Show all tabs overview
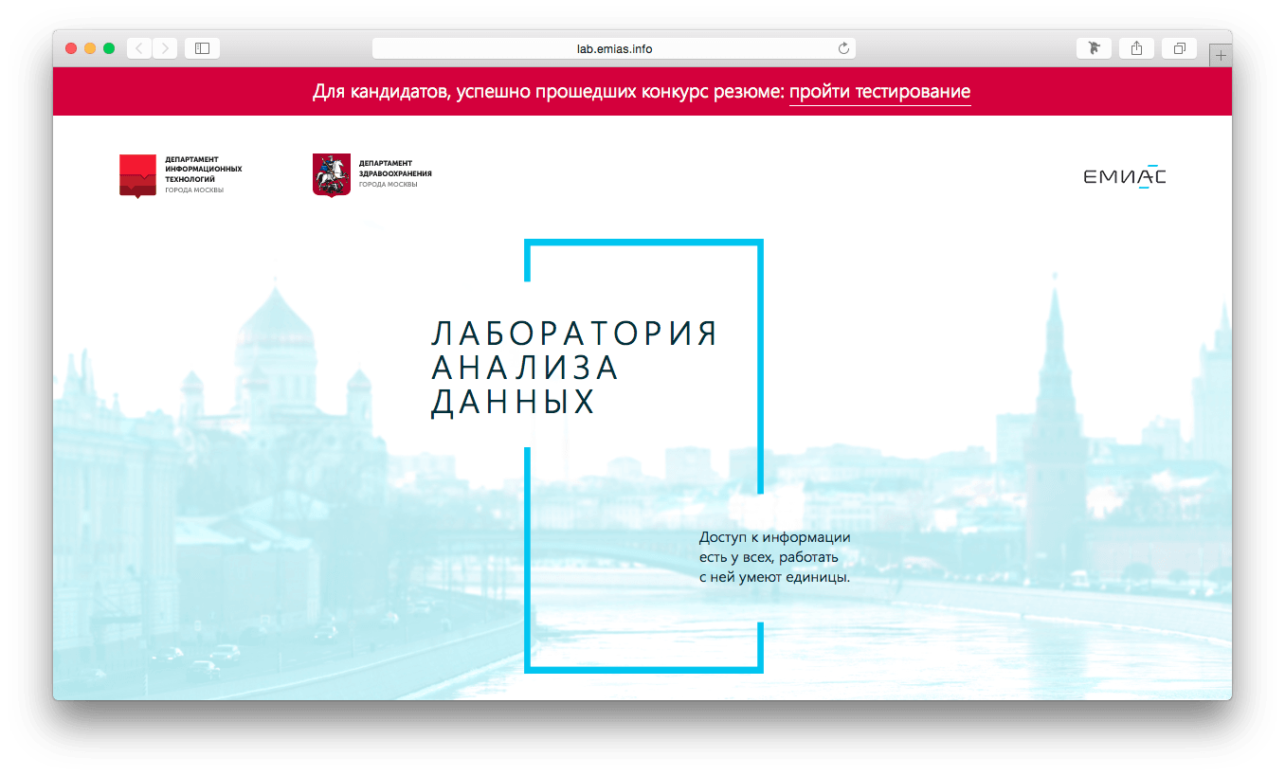Image resolution: width=1285 pixels, height=776 pixels. pyautogui.click(x=1179, y=48)
